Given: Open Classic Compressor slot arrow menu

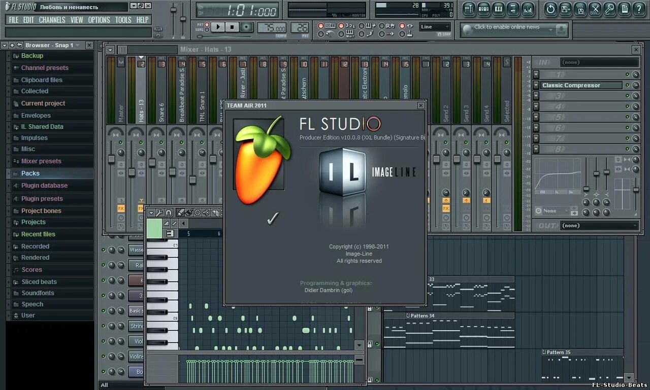Looking at the screenshot, I should [536, 85].
